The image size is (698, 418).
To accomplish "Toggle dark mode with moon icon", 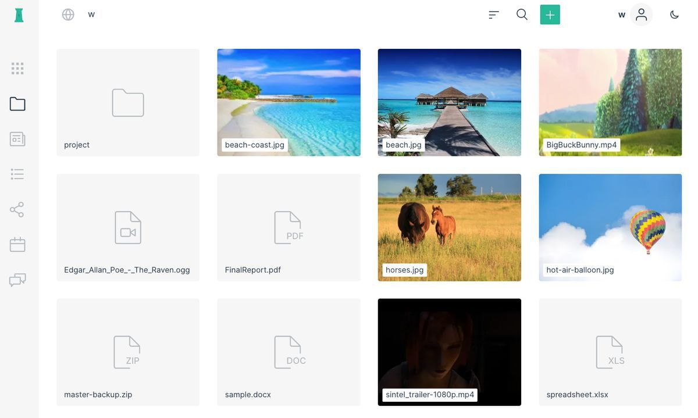I will [674, 15].
